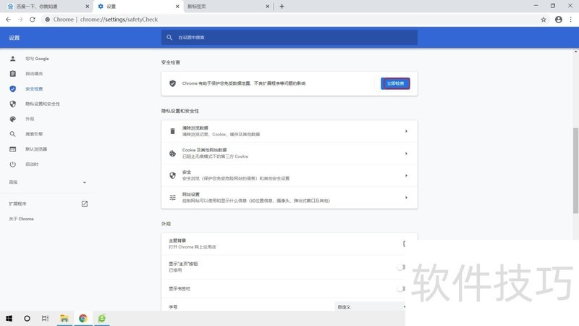Click the page vertical scrollbar thumb
579x326 pixels.
[575, 170]
